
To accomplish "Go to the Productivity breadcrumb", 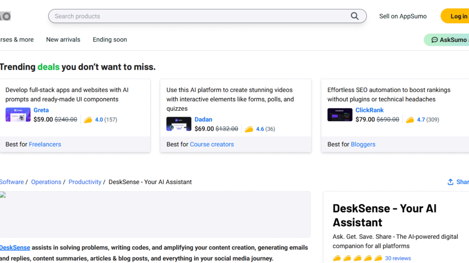I will point(85,182).
